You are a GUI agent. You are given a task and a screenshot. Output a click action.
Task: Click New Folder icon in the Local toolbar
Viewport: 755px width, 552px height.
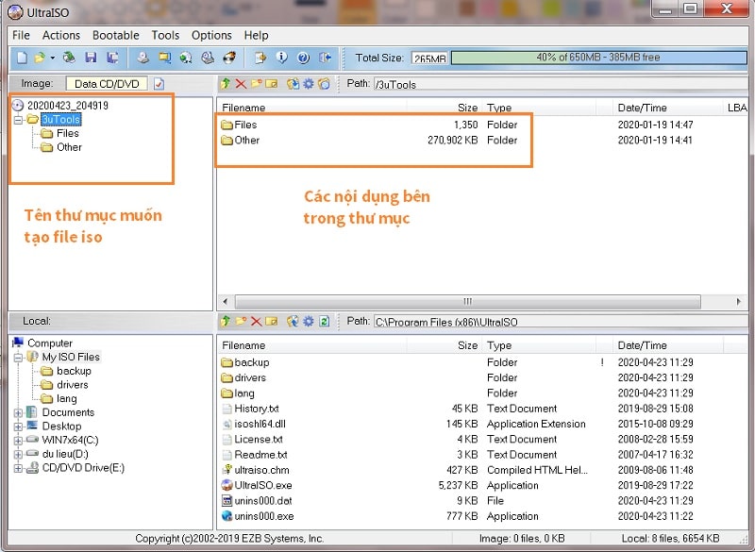[x=241, y=321]
